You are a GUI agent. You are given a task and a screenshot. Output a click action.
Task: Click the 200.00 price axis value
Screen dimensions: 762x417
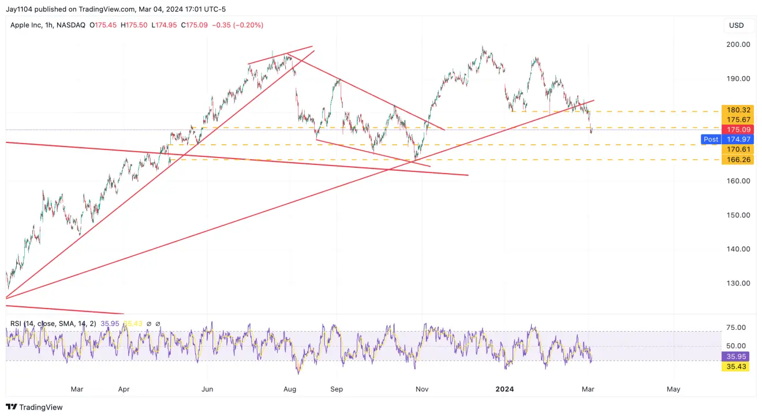tap(739, 44)
